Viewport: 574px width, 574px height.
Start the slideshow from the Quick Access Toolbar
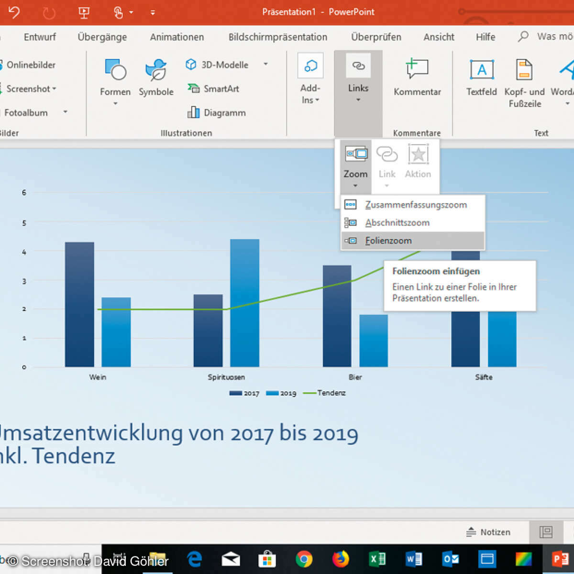(84, 12)
